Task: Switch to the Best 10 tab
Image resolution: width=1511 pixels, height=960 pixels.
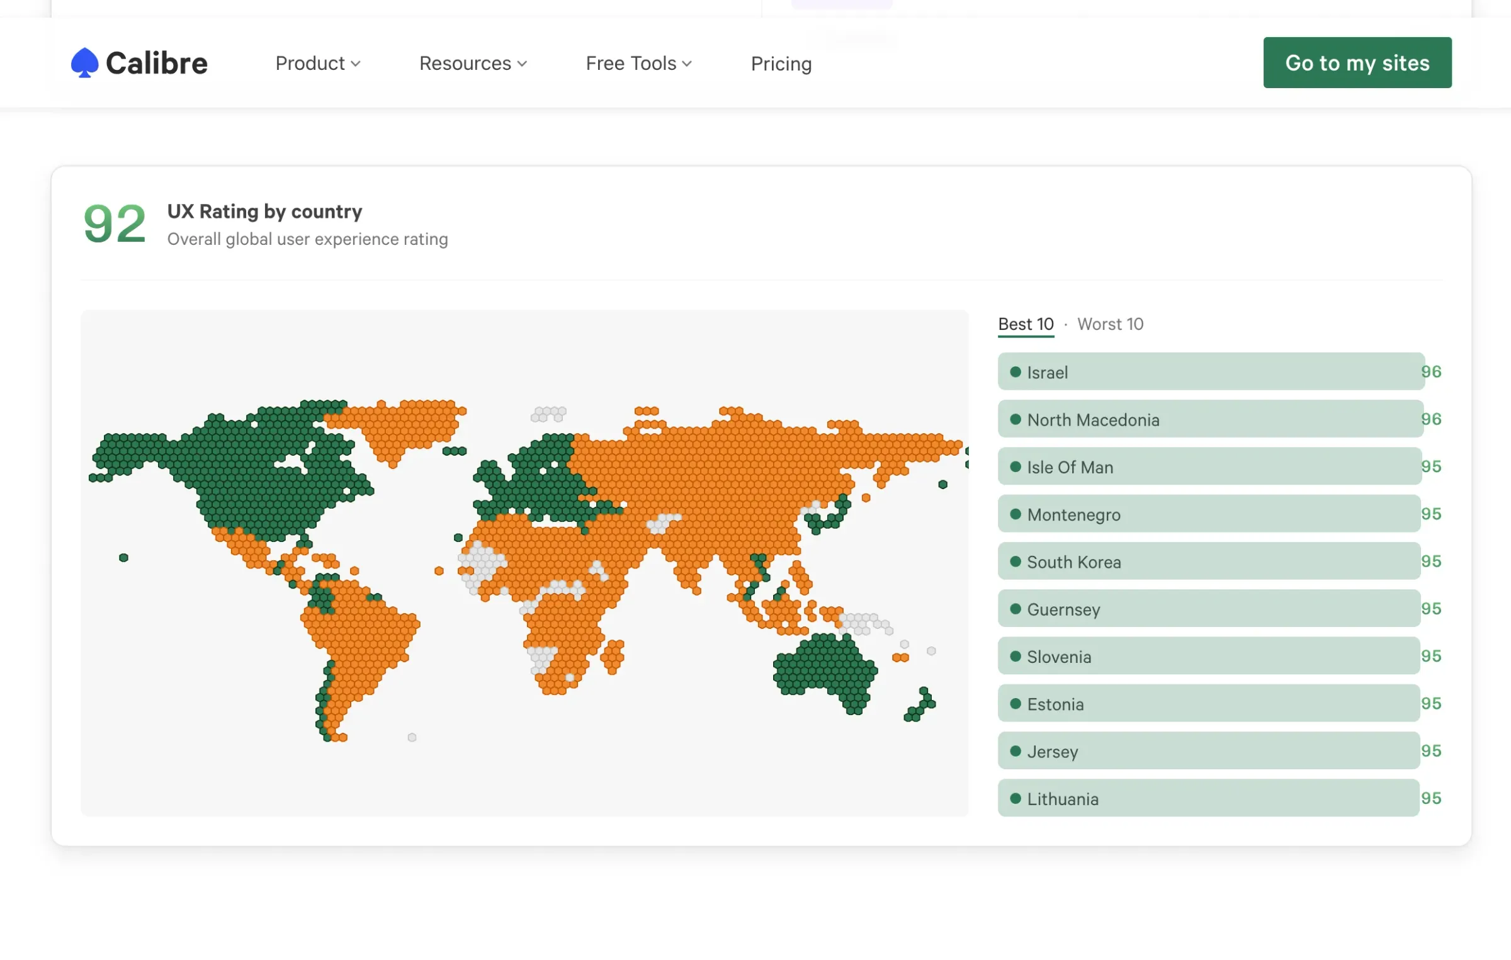Action: click(x=1026, y=324)
